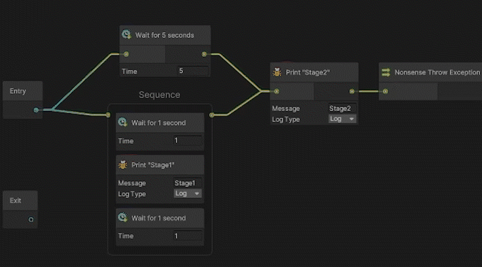Click the input port of Print "Stage2" node
The image size is (482, 267).
276,92
